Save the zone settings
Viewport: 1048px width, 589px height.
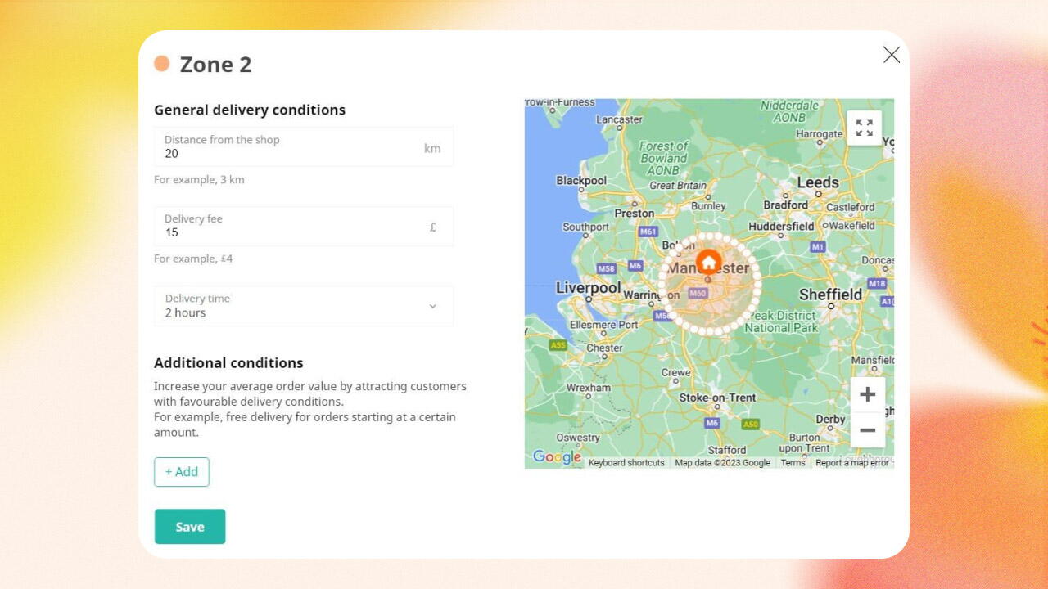[x=190, y=527]
